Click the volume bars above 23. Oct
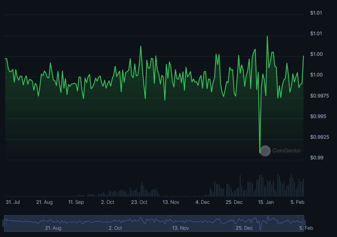Screen dimensions: 337x237 point(141,189)
